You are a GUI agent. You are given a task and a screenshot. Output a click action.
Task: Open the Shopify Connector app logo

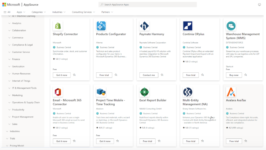click(x=58, y=26)
